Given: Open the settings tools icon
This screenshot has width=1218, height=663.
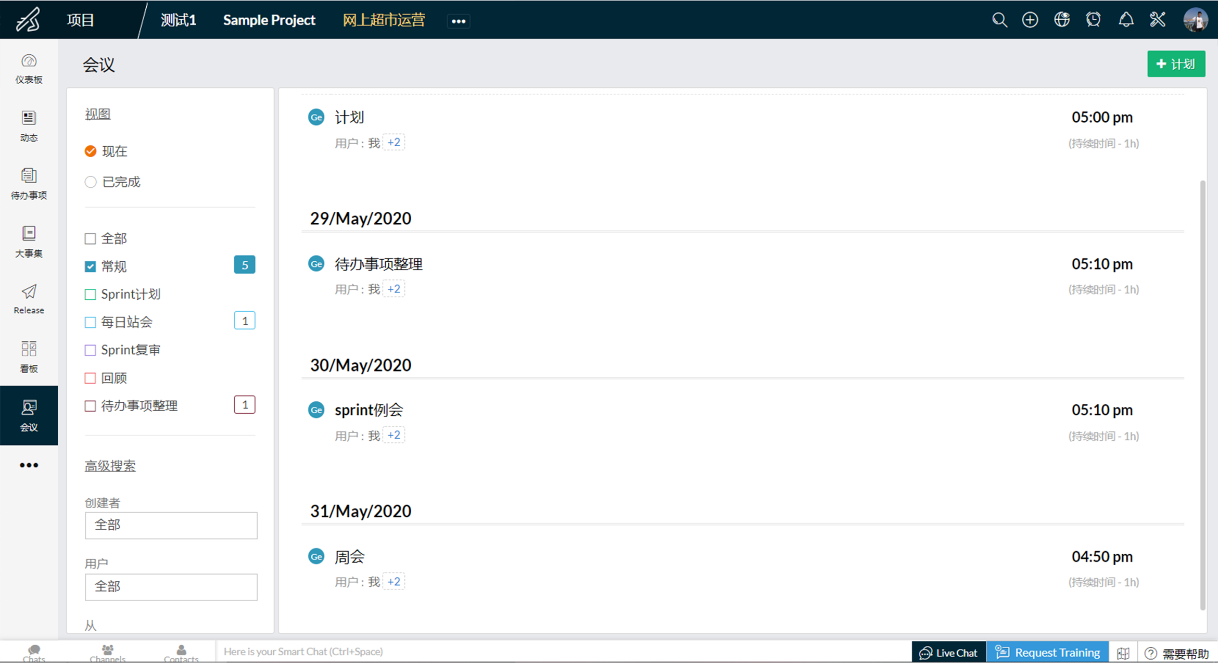Looking at the screenshot, I should point(1158,20).
